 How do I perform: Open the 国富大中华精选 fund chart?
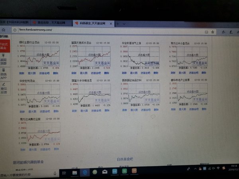tap(94, 94)
